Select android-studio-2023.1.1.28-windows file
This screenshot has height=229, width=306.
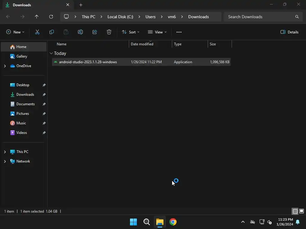(141, 62)
